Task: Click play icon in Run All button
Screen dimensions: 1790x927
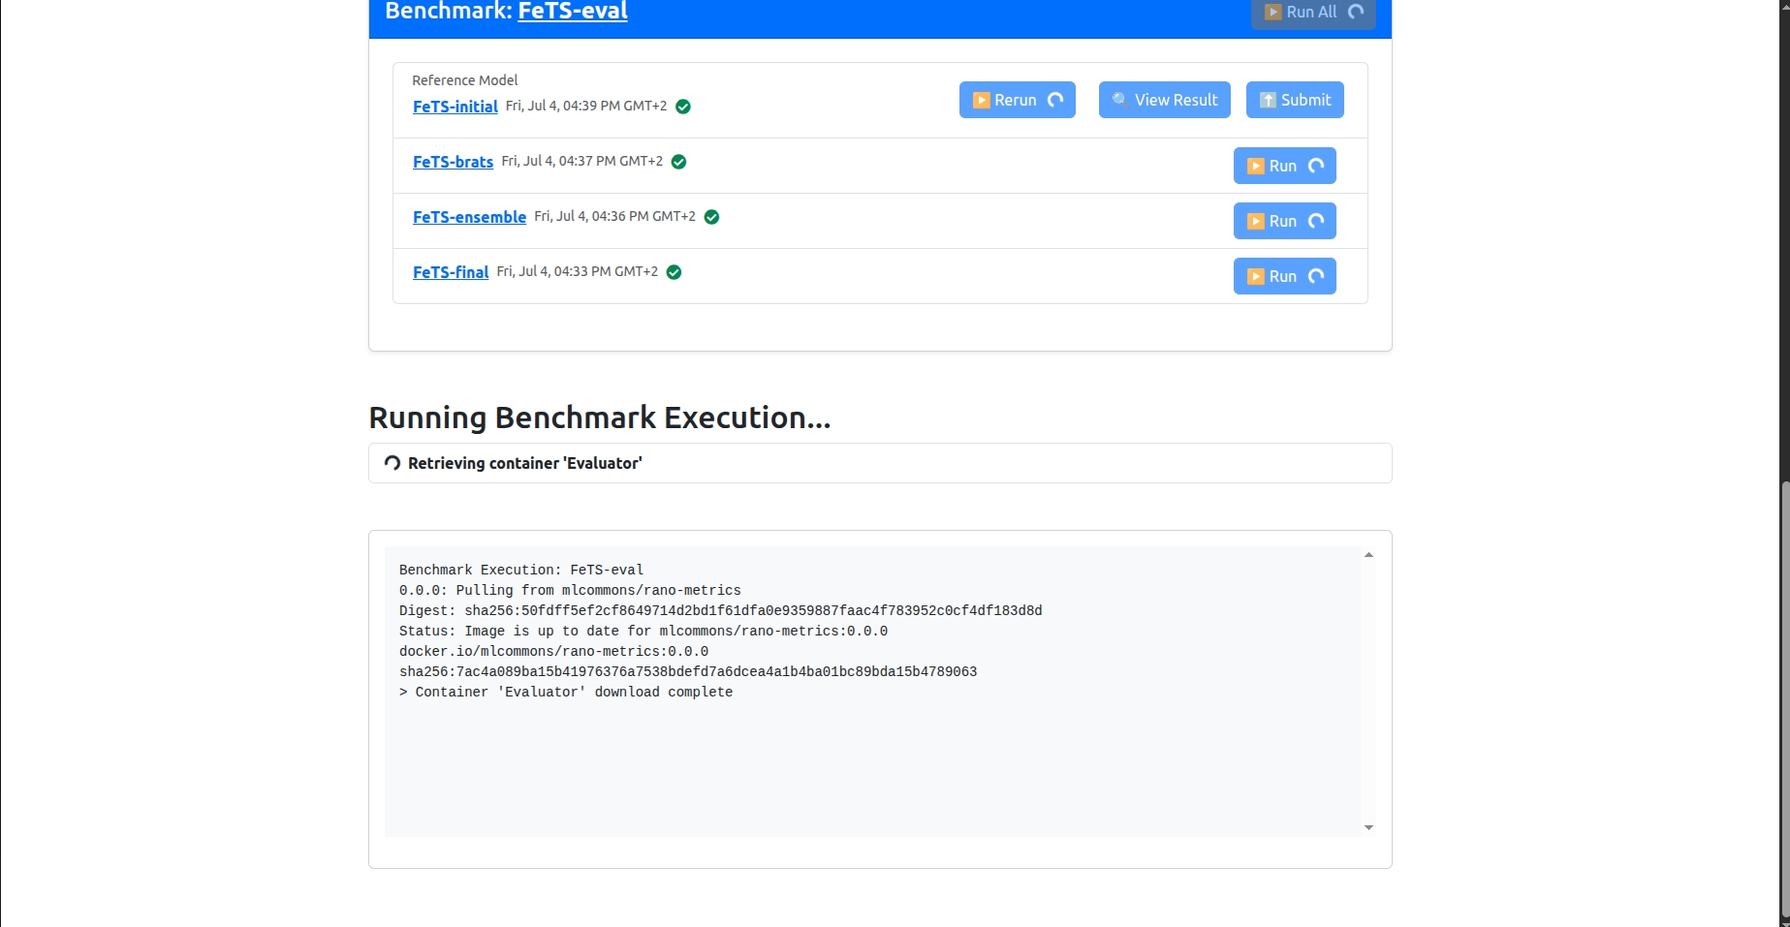Action: (1273, 12)
